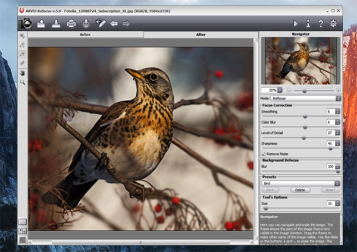Switch to the Before tab
This screenshot has height=252, width=357.
[85, 34]
